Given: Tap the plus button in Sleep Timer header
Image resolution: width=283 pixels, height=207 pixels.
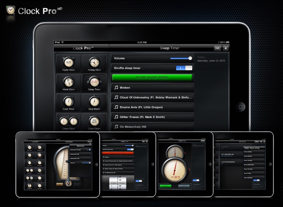Looking at the screenshot, I should click(x=226, y=48).
